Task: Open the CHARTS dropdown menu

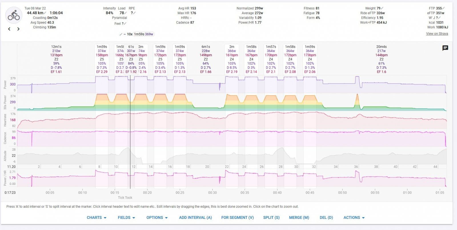Action: [97, 217]
